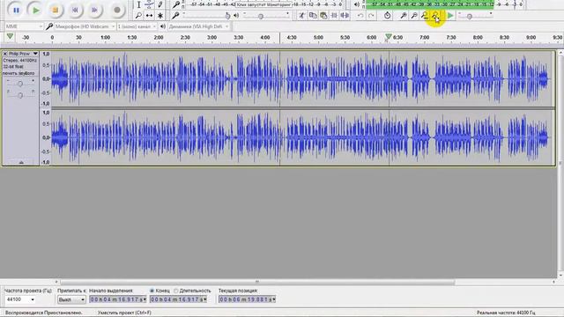Click the 5:00 mark on timeline

(x=318, y=37)
